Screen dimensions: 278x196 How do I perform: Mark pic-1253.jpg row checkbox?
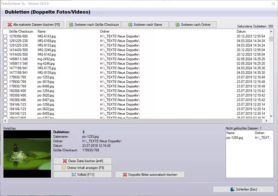[5, 77]
